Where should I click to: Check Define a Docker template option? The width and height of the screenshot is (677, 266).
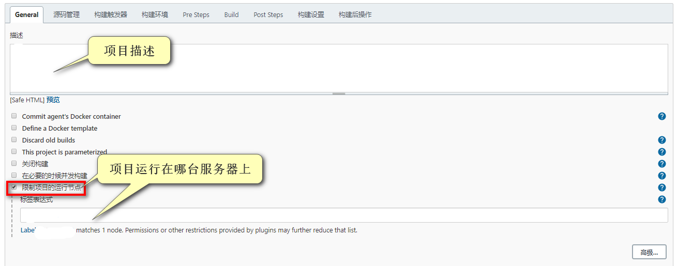14,128
